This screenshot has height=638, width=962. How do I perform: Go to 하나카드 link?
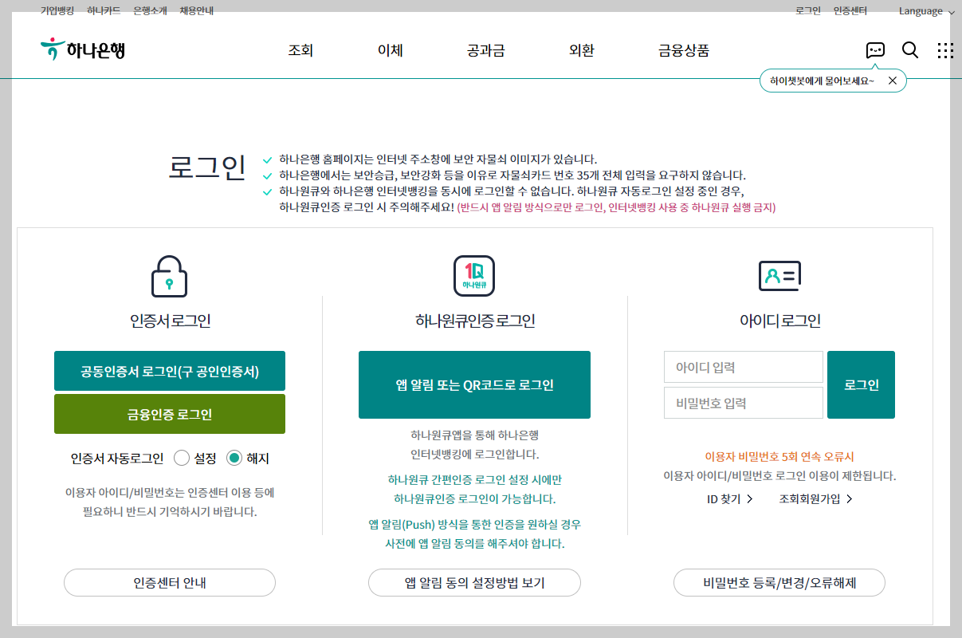[x=104, y=11]
